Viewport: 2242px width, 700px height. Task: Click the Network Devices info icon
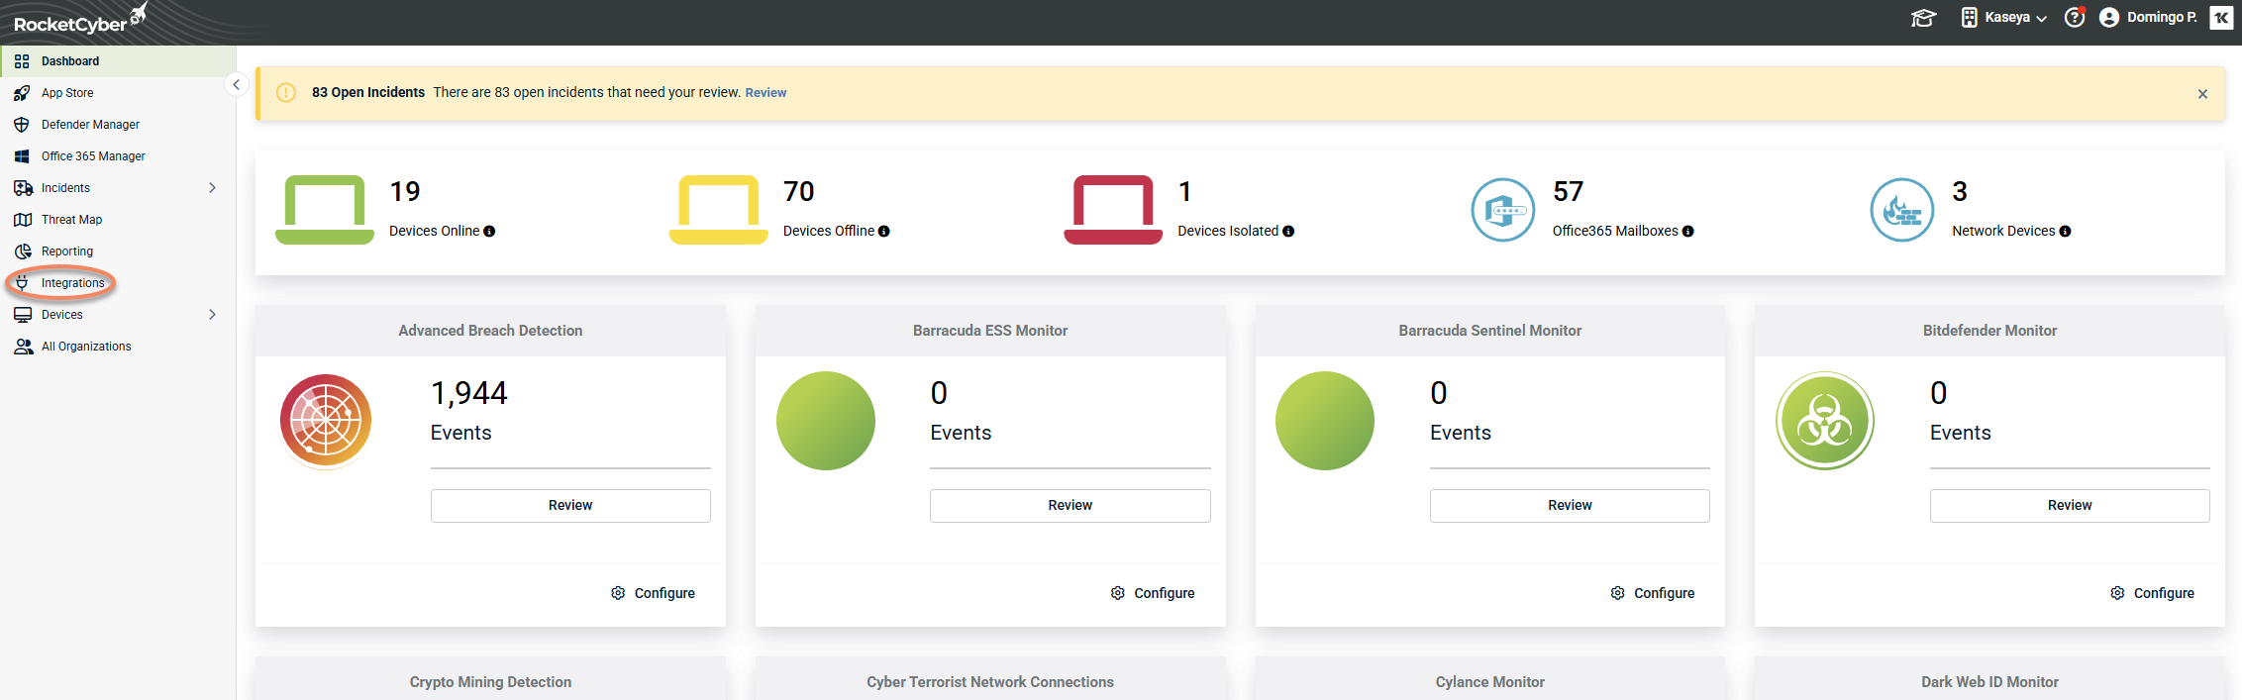(2065, 232)
